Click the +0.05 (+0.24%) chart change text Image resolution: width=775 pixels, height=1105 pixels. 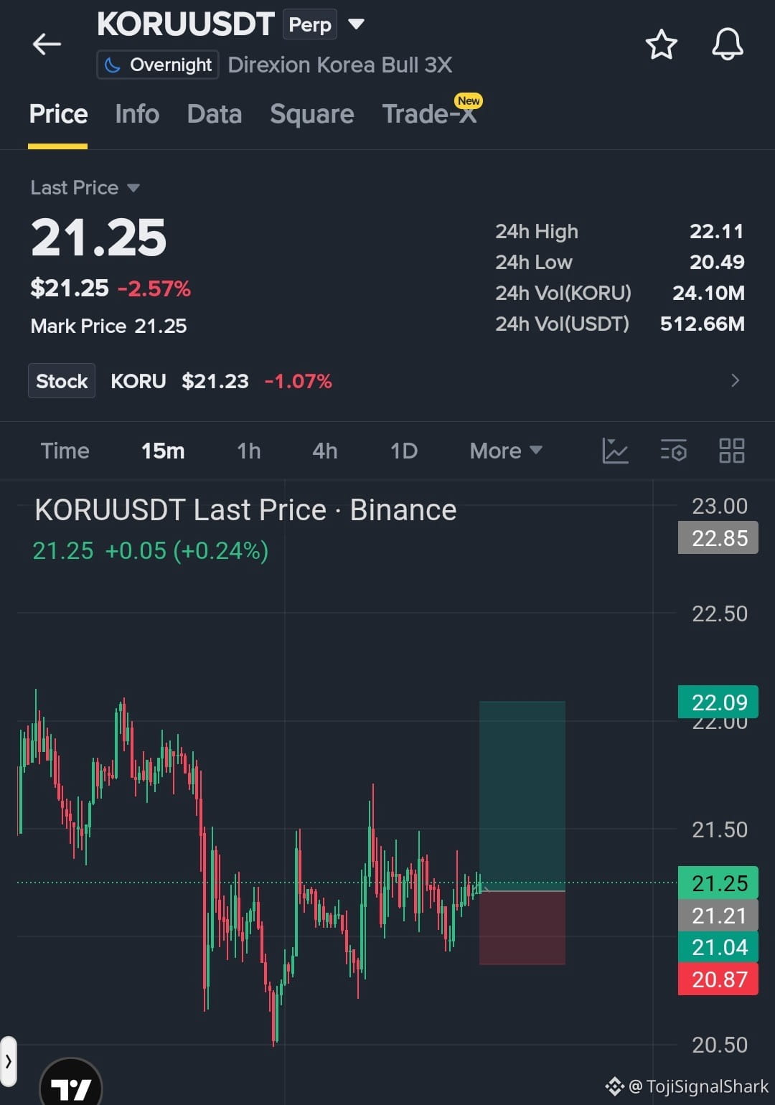click(187, 550)
